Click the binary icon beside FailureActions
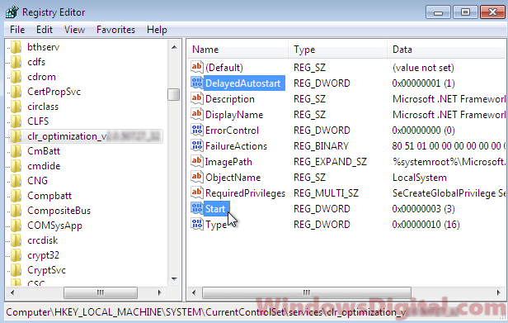This screenshot has width=508, height=323. tap(196, 145)
